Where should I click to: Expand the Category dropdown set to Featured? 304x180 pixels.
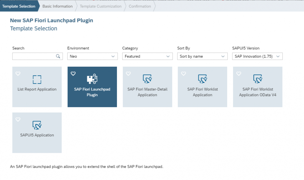pyautogui.click(x=147, y=56)
